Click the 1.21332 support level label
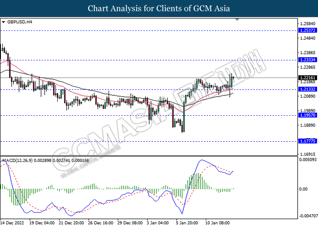This screenshot has width=318, height=227. click(x=308, y=89)
